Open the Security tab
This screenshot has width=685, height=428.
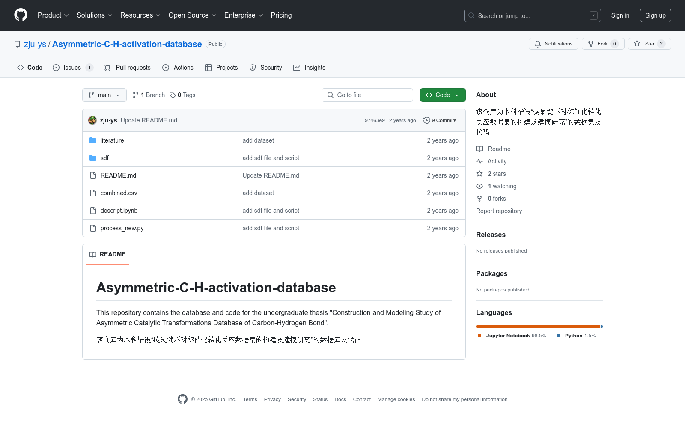pos(266,68)
